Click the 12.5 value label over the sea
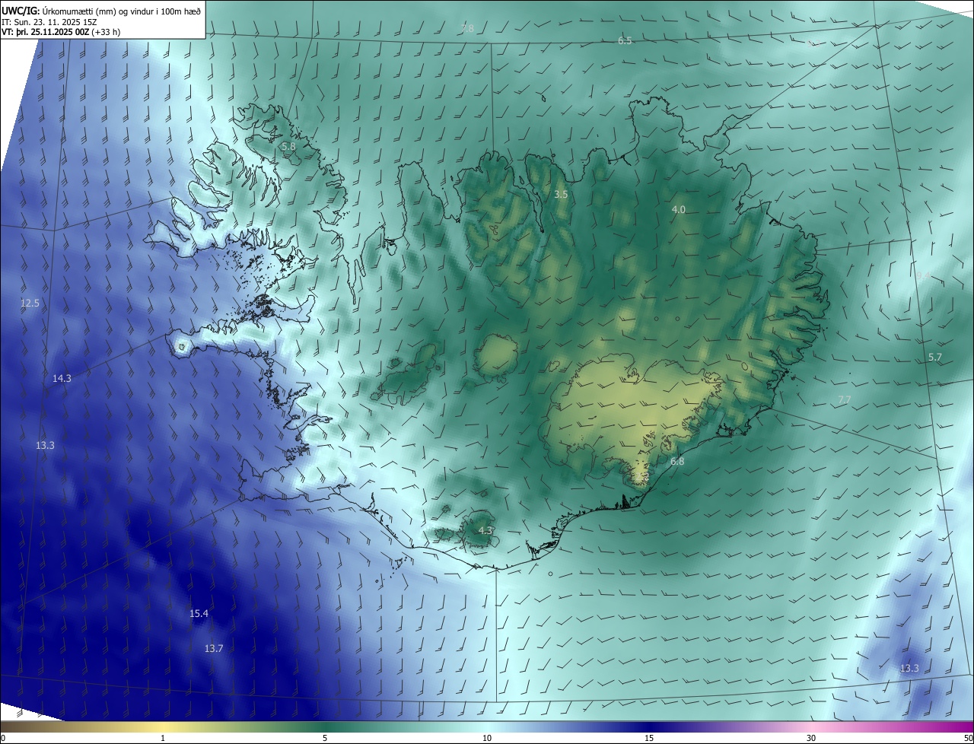 (x=30, y=303)
